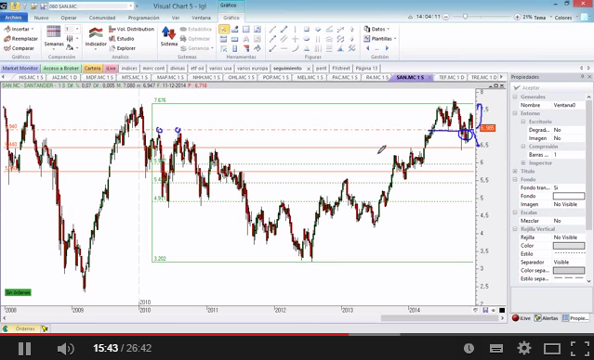Screen dimensions: 594x360
Task: Switch to the Market Monitor workspace tab
Action: click(20, 69)
